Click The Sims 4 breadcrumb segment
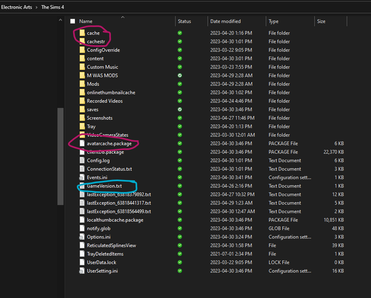371x298 pixels. [x=53, y=7]
